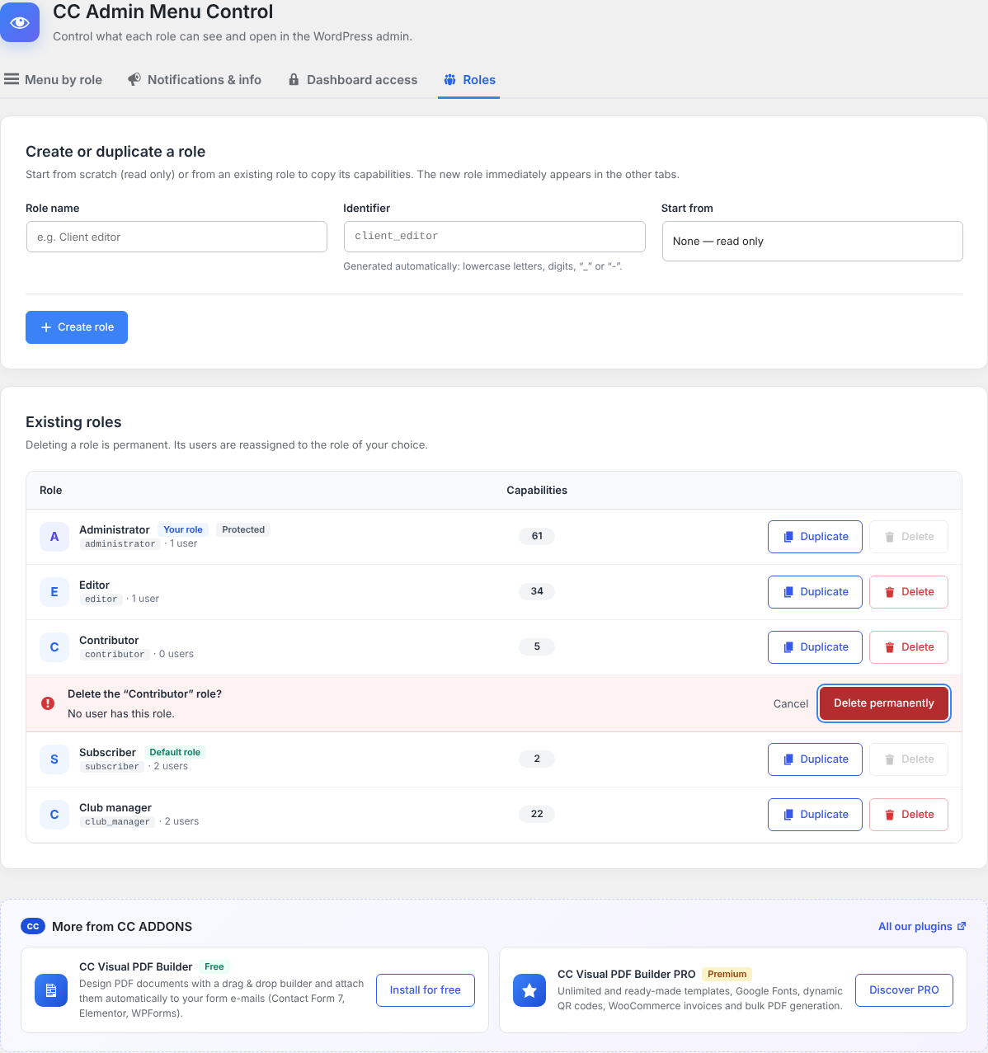Switch to Notifications & info tab
The image size is (988, 1053).
coord(195,80)
